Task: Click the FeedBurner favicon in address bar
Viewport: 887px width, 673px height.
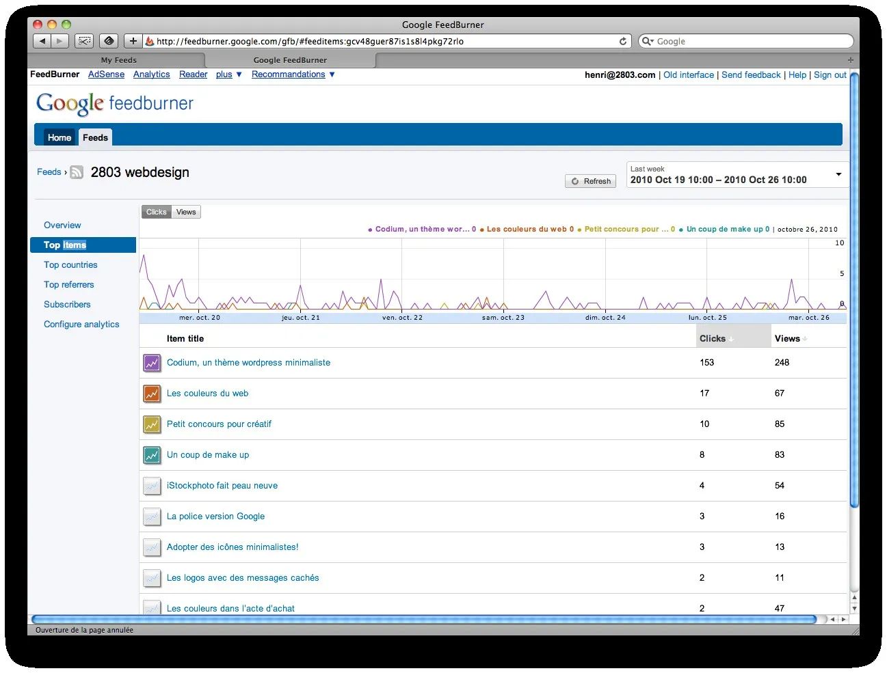Action: click(150, 41)
